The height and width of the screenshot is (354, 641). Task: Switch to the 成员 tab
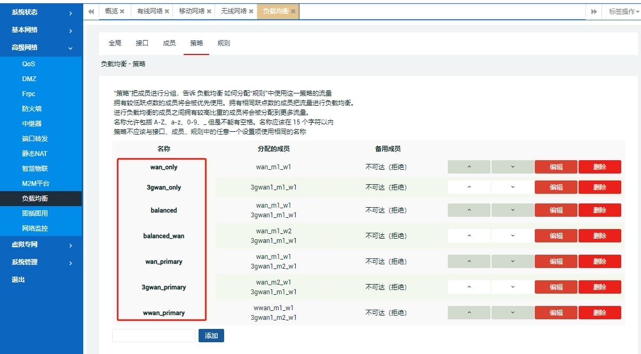[x=169, y=43]
